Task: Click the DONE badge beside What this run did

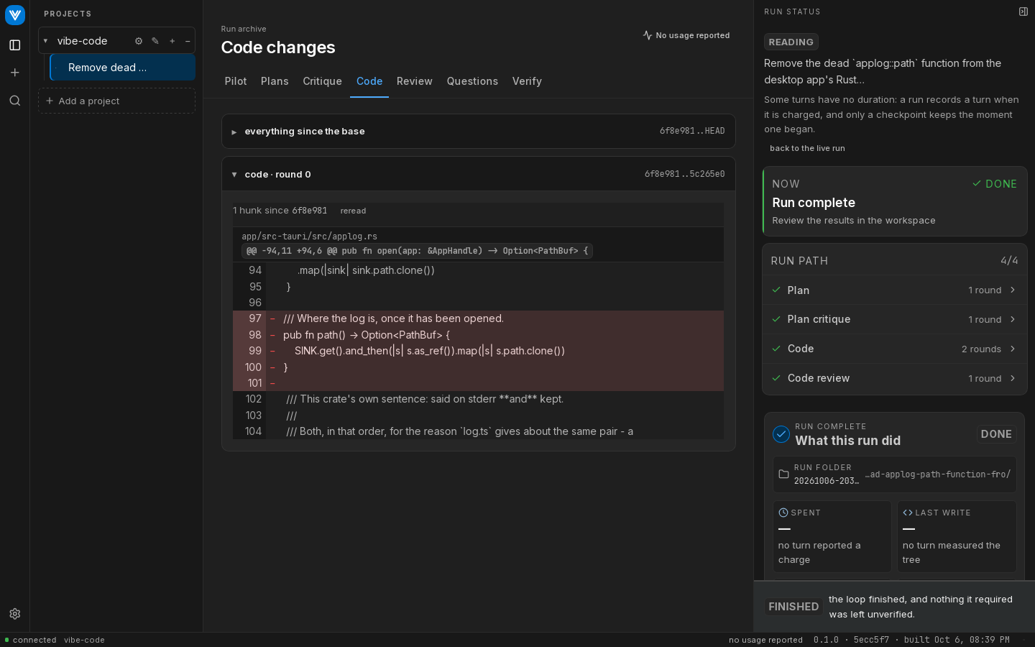Action: 996,434
